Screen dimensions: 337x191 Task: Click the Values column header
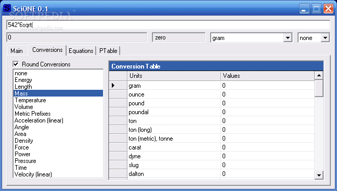click(x=268, y=76)
